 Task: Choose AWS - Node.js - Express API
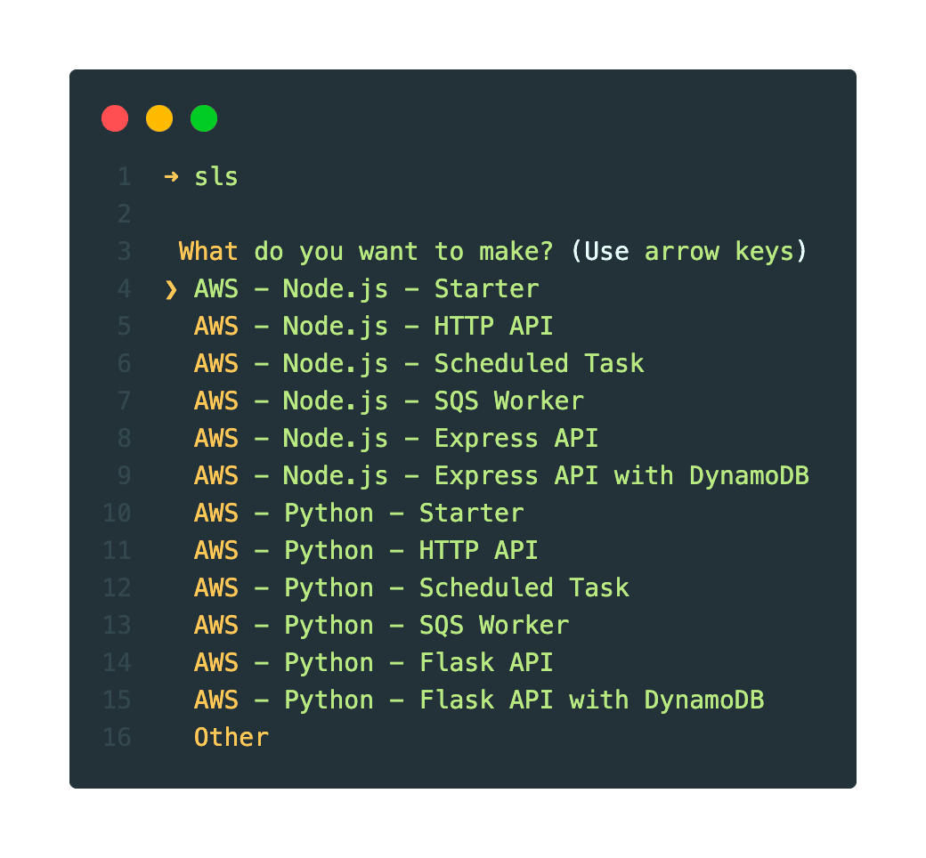click(396, 439)
